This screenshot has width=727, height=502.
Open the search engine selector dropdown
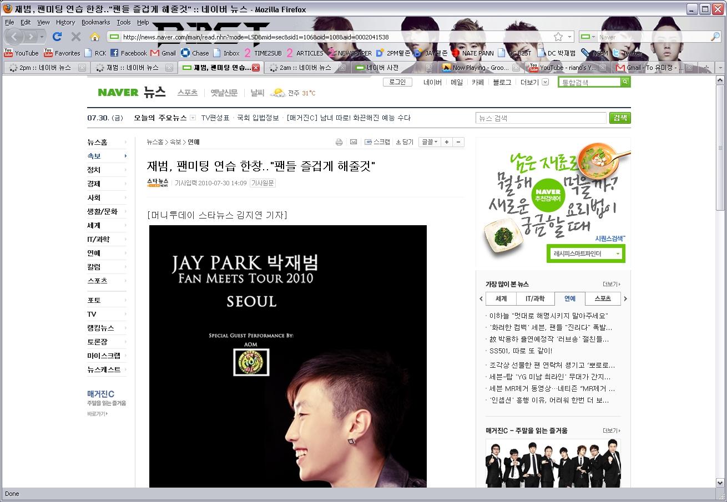pyautogui.click(x=588, y=37)
